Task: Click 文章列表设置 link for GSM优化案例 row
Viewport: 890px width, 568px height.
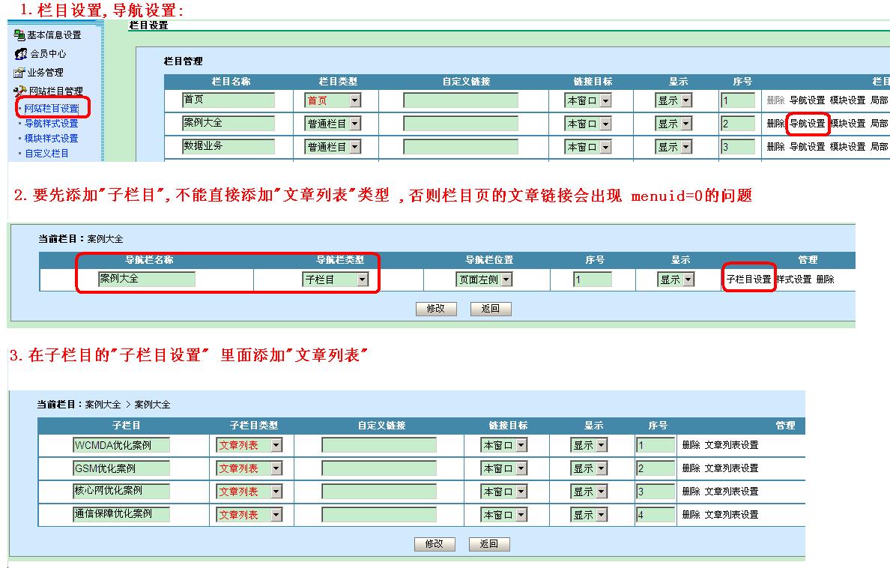Action: [731, 468]
